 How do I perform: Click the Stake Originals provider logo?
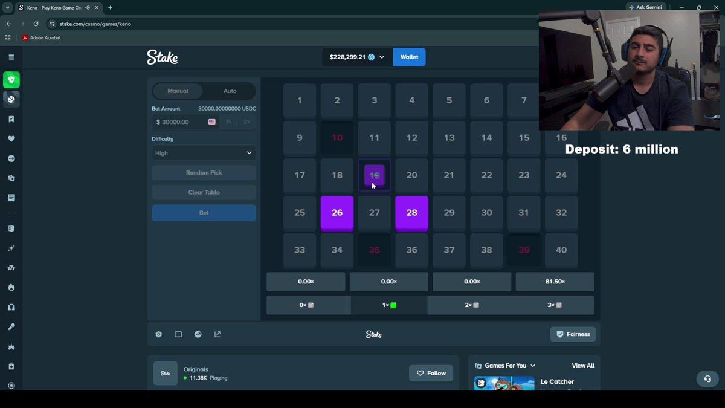point(166,374)
